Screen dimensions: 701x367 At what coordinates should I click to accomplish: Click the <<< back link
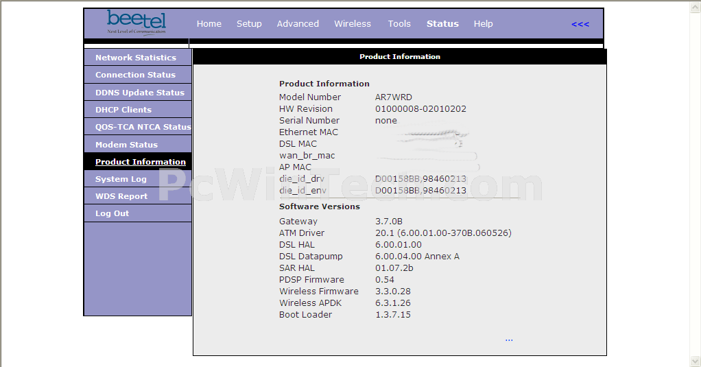click(x=580, y=24)
